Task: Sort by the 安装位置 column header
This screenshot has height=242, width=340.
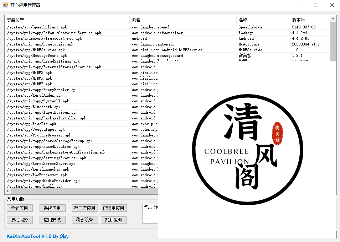Action: [67, 20]
